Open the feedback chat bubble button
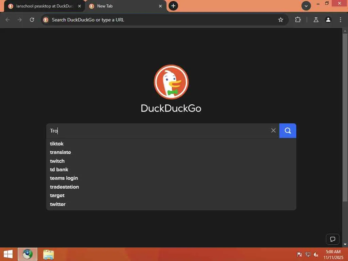 coord(332,239)
